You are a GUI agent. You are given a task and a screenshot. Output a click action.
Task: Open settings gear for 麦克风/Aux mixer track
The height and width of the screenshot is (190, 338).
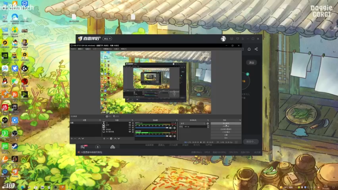coord(174,128)
